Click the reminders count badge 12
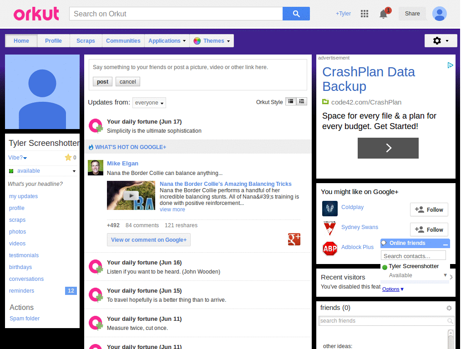466x349 pixels. pos(71,291)
